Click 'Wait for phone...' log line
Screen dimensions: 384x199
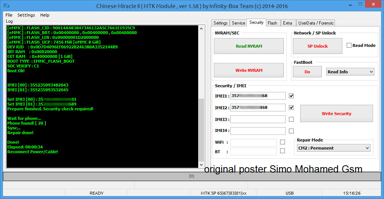click(x=24, y=118)
